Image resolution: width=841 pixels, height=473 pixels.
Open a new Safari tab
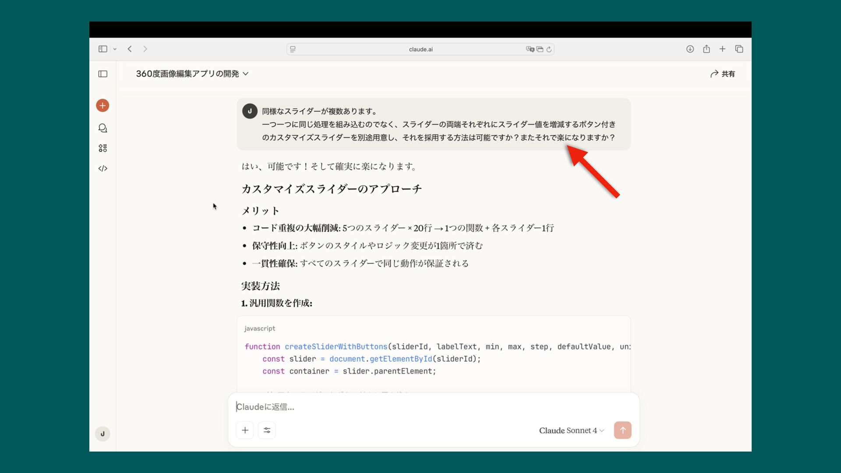[x=722, y=49]
